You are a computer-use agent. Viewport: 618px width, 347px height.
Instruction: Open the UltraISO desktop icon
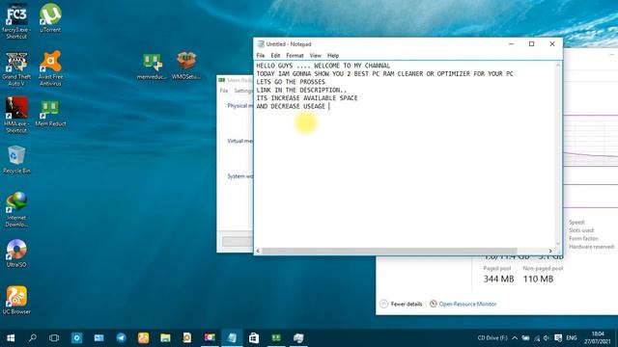16,254
